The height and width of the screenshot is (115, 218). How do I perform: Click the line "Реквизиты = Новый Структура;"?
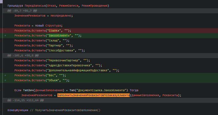click(39, 26)
